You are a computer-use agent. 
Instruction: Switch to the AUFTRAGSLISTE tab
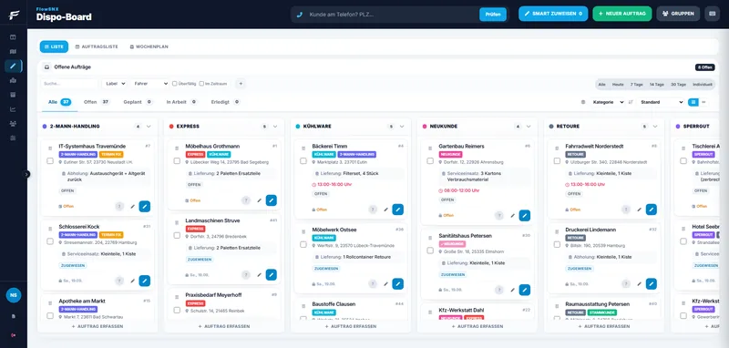(97, 47)
